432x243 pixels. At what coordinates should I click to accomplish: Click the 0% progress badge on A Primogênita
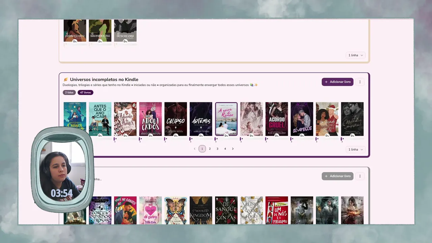pyautogui.click(x=75, y=42)
